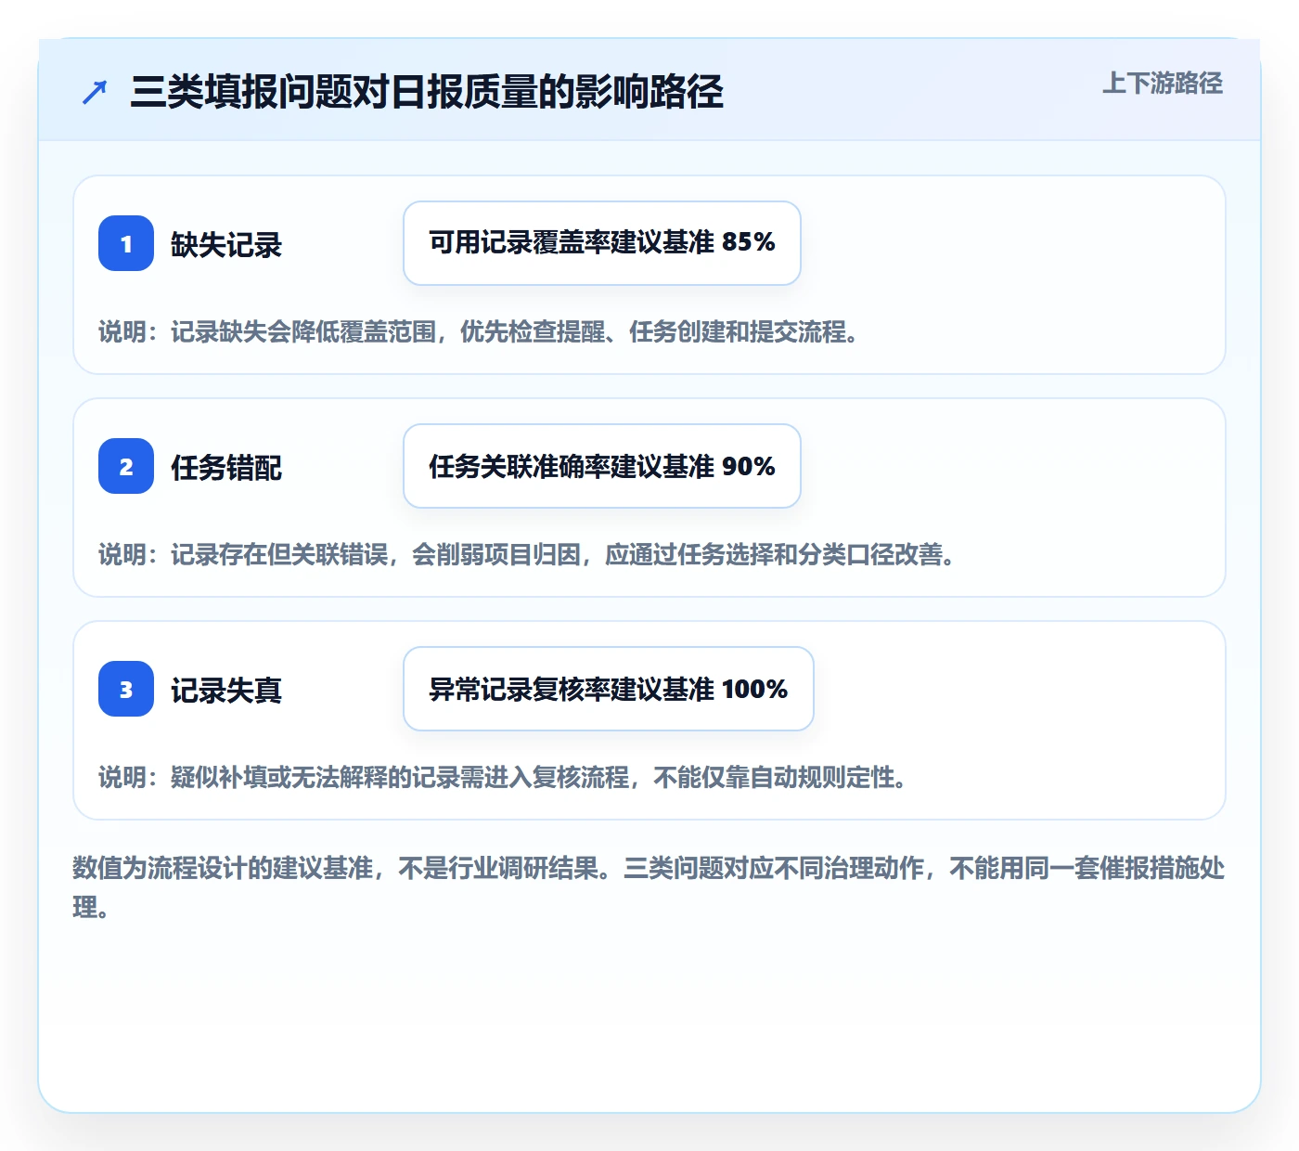Viewport: 1299px width, 1151px height.
Task: Click the note starting 说明：记录缺失会降低覆盖范围
Action: click(x=478, y=331)
